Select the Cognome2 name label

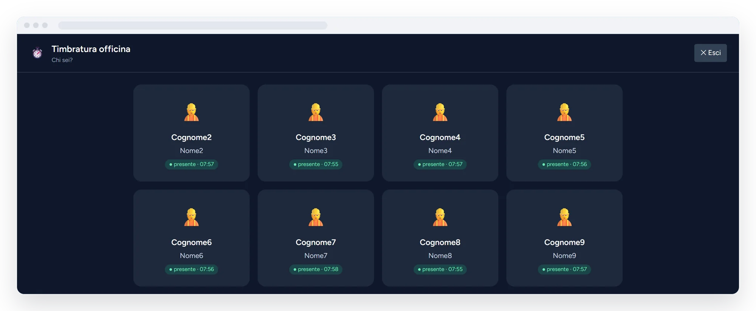pyautogui.click(x=191, y=137)
